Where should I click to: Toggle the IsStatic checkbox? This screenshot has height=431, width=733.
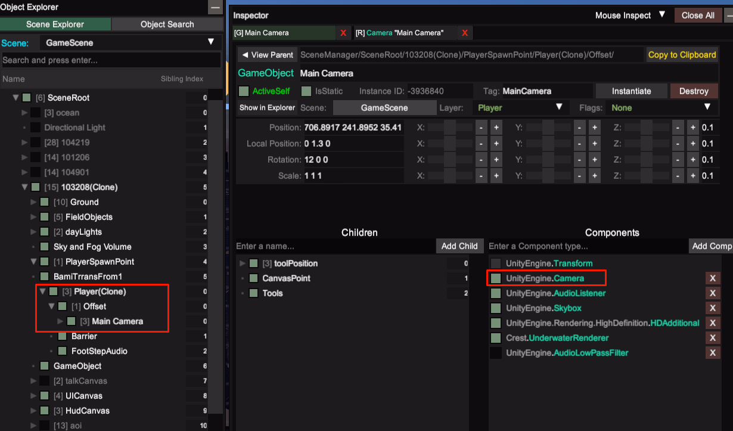(306, 91)
